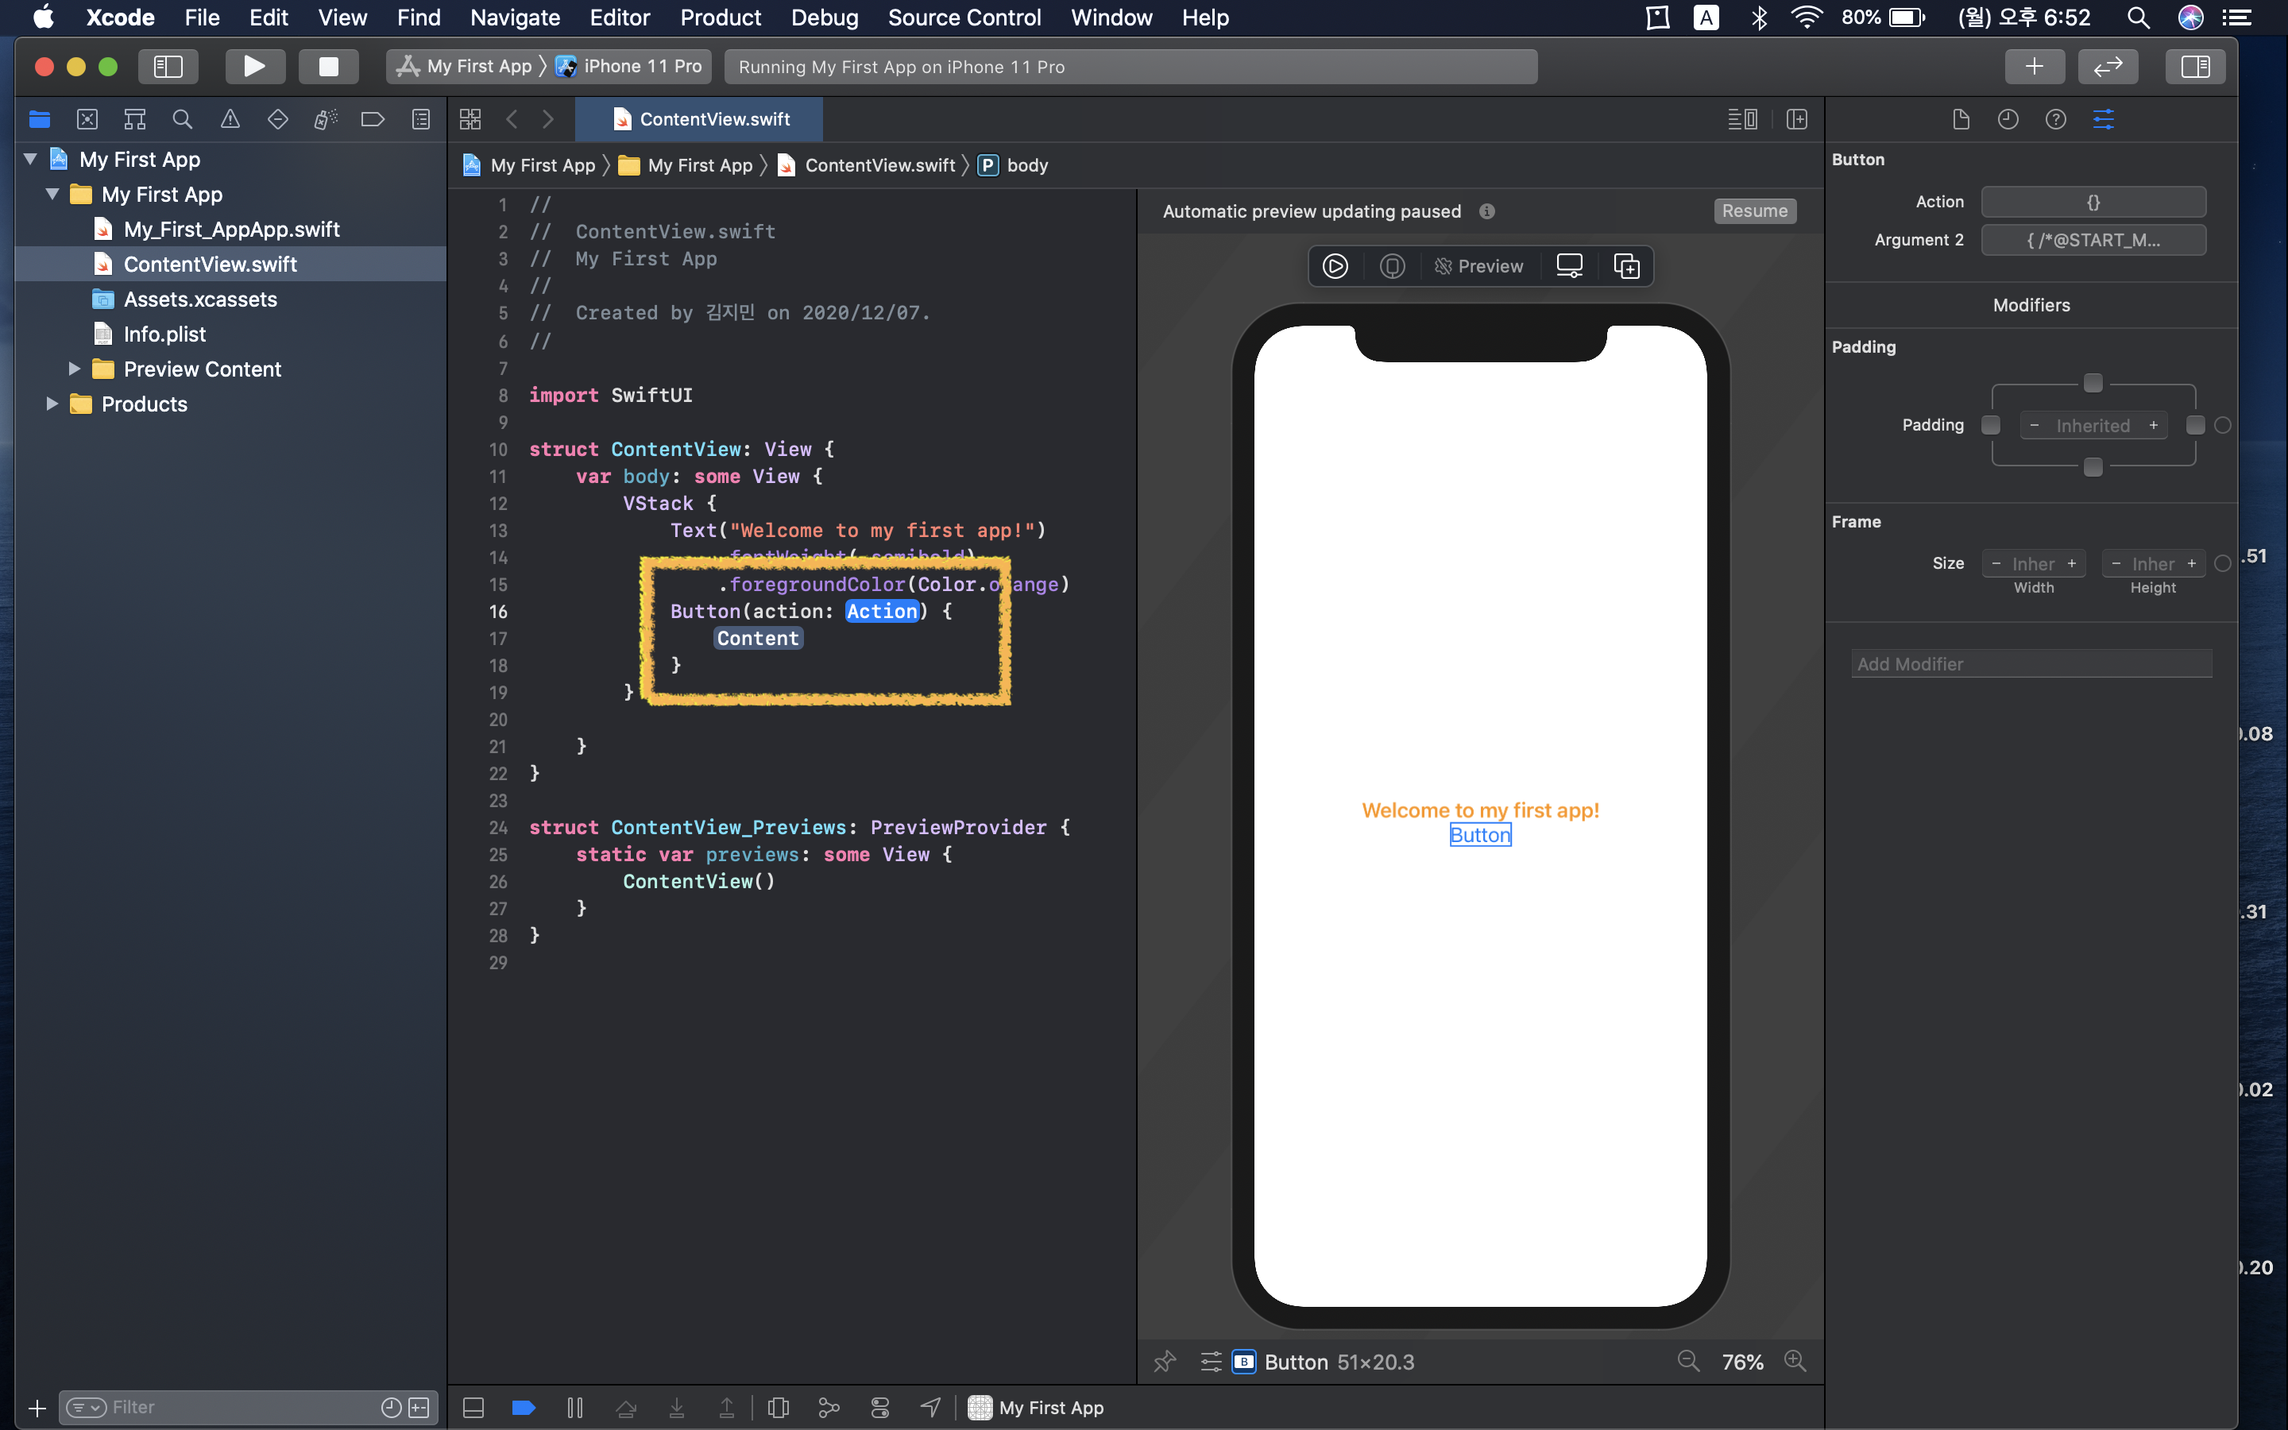Image resolution: width=2288 pixels, height=1430 pixels.
Task: Click the Run (play) button in toolbar
Action: pyautogui.click(x=254, y=66)
